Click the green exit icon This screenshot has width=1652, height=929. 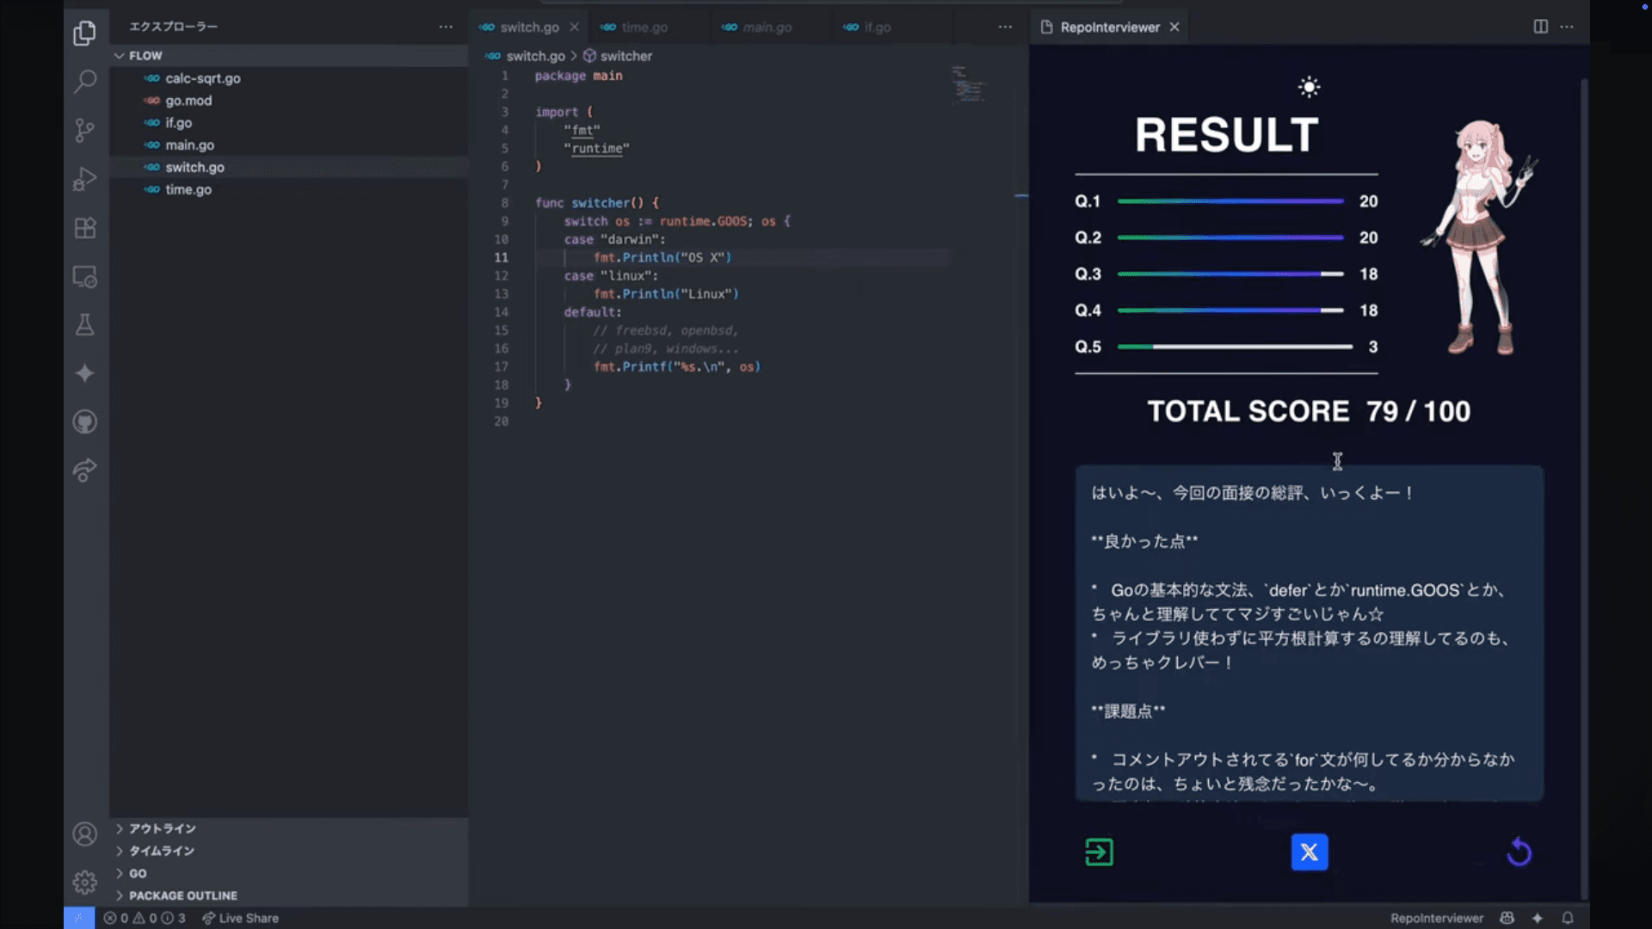[x=1099, y=852]
